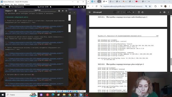Zoom in the PDF document
This screenshot has width=172, height=97.
coord(133,12)
